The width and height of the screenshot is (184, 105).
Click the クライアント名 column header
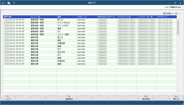click(x=126, y=17)
